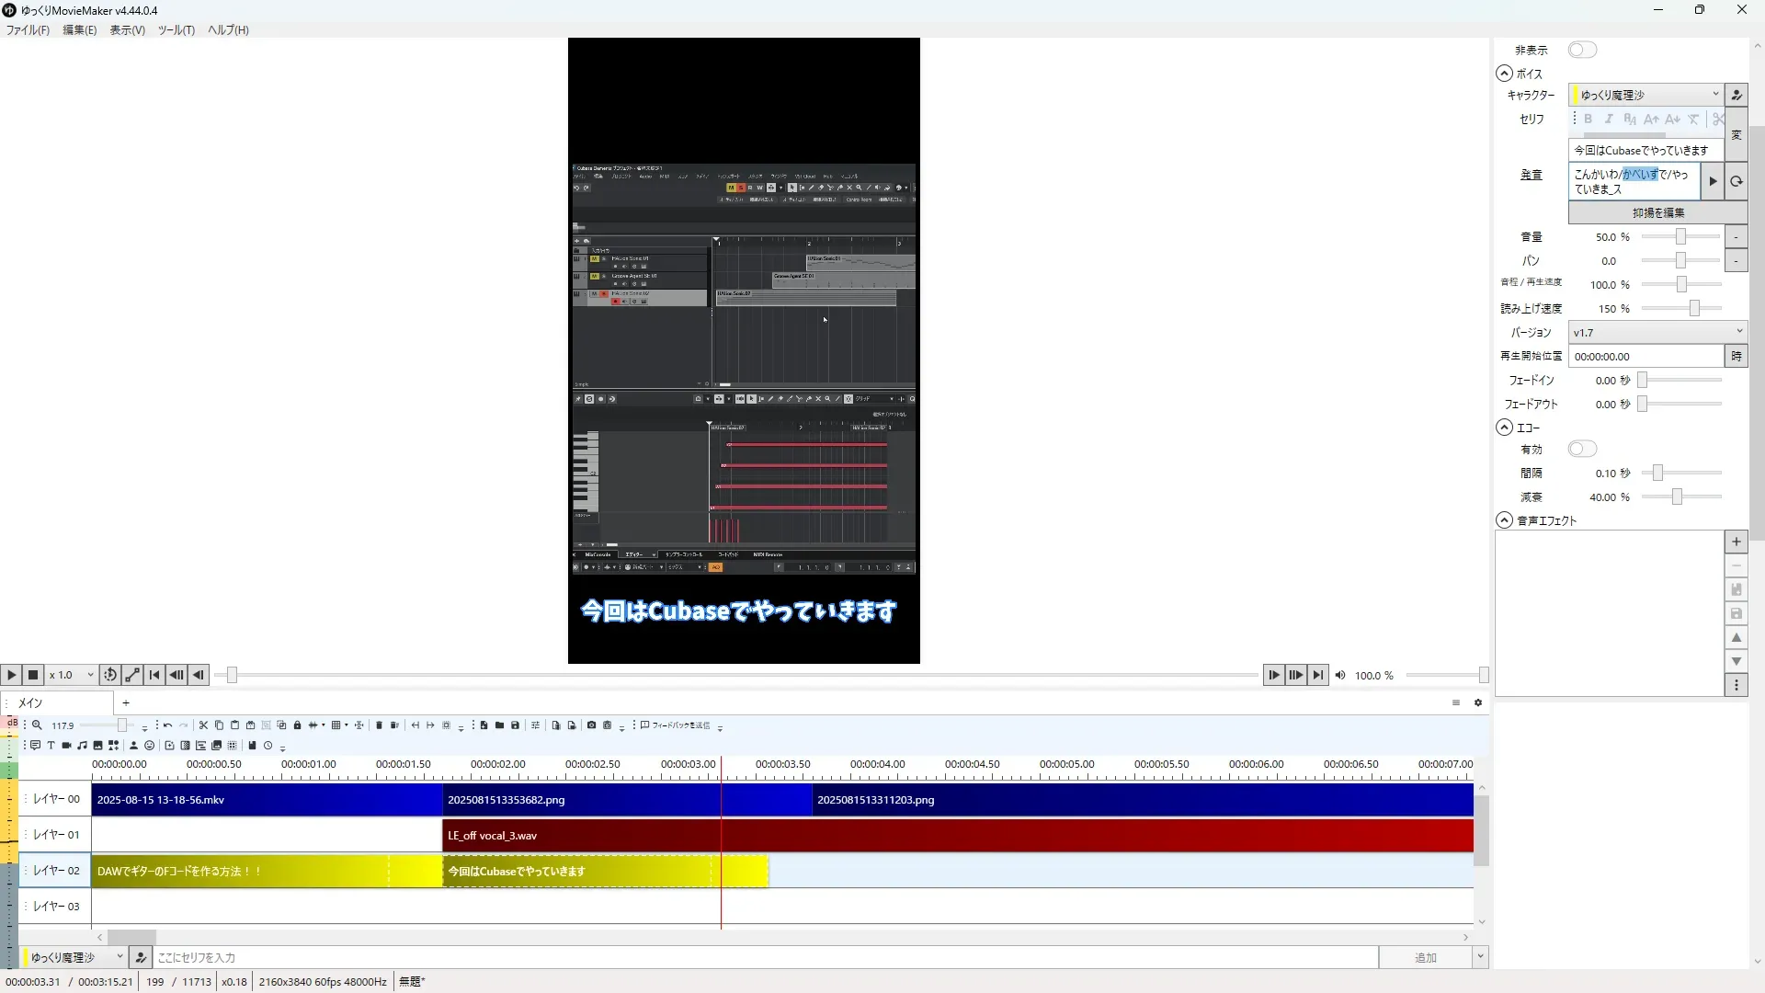Click the camera screenshot icon in toolbar
This screenshot has width=1765, height=993.
(591, 725)
